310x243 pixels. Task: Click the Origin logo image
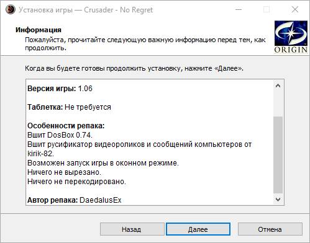(x=291, y=37)
